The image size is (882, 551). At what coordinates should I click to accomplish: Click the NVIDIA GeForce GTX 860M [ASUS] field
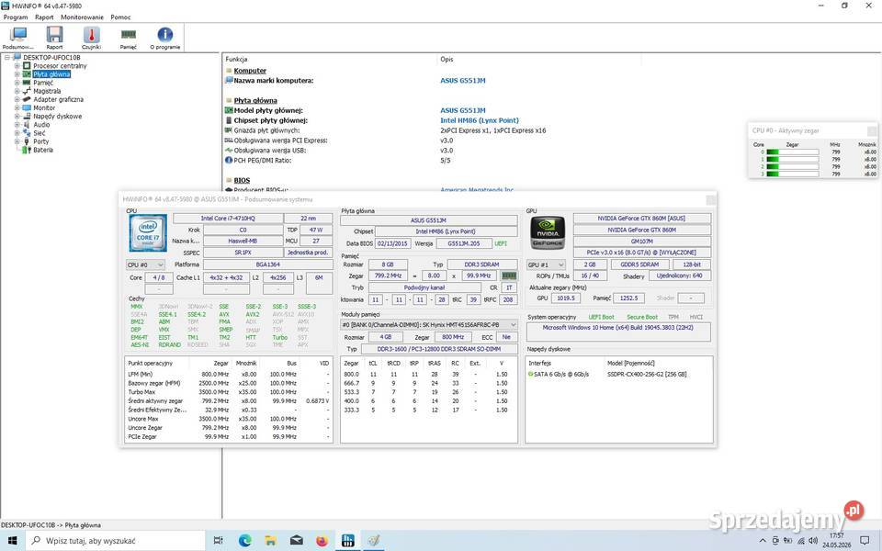tap(642, 219)
